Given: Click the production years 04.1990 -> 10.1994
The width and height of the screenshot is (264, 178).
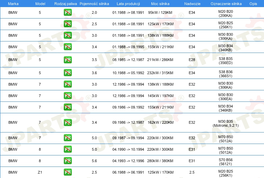Looking at the screenshot, I should tap(128, 149).
